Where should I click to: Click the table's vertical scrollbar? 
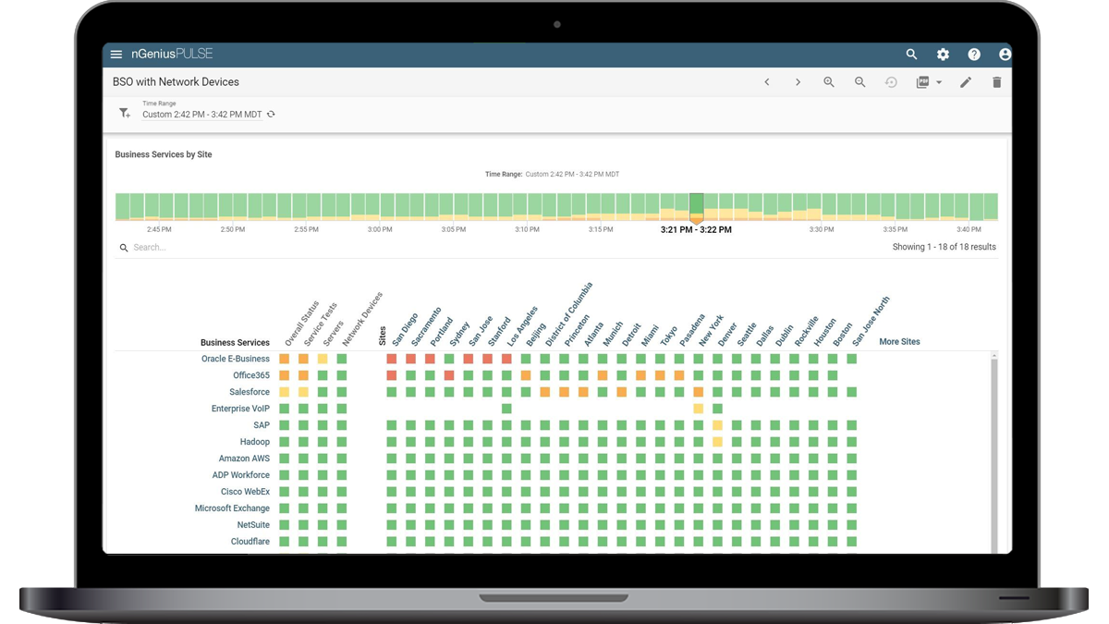tap(994, 453)
